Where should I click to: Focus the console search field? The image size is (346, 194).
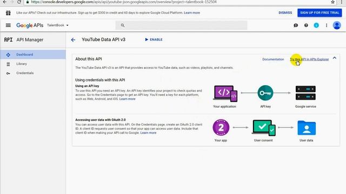(181, 25)
